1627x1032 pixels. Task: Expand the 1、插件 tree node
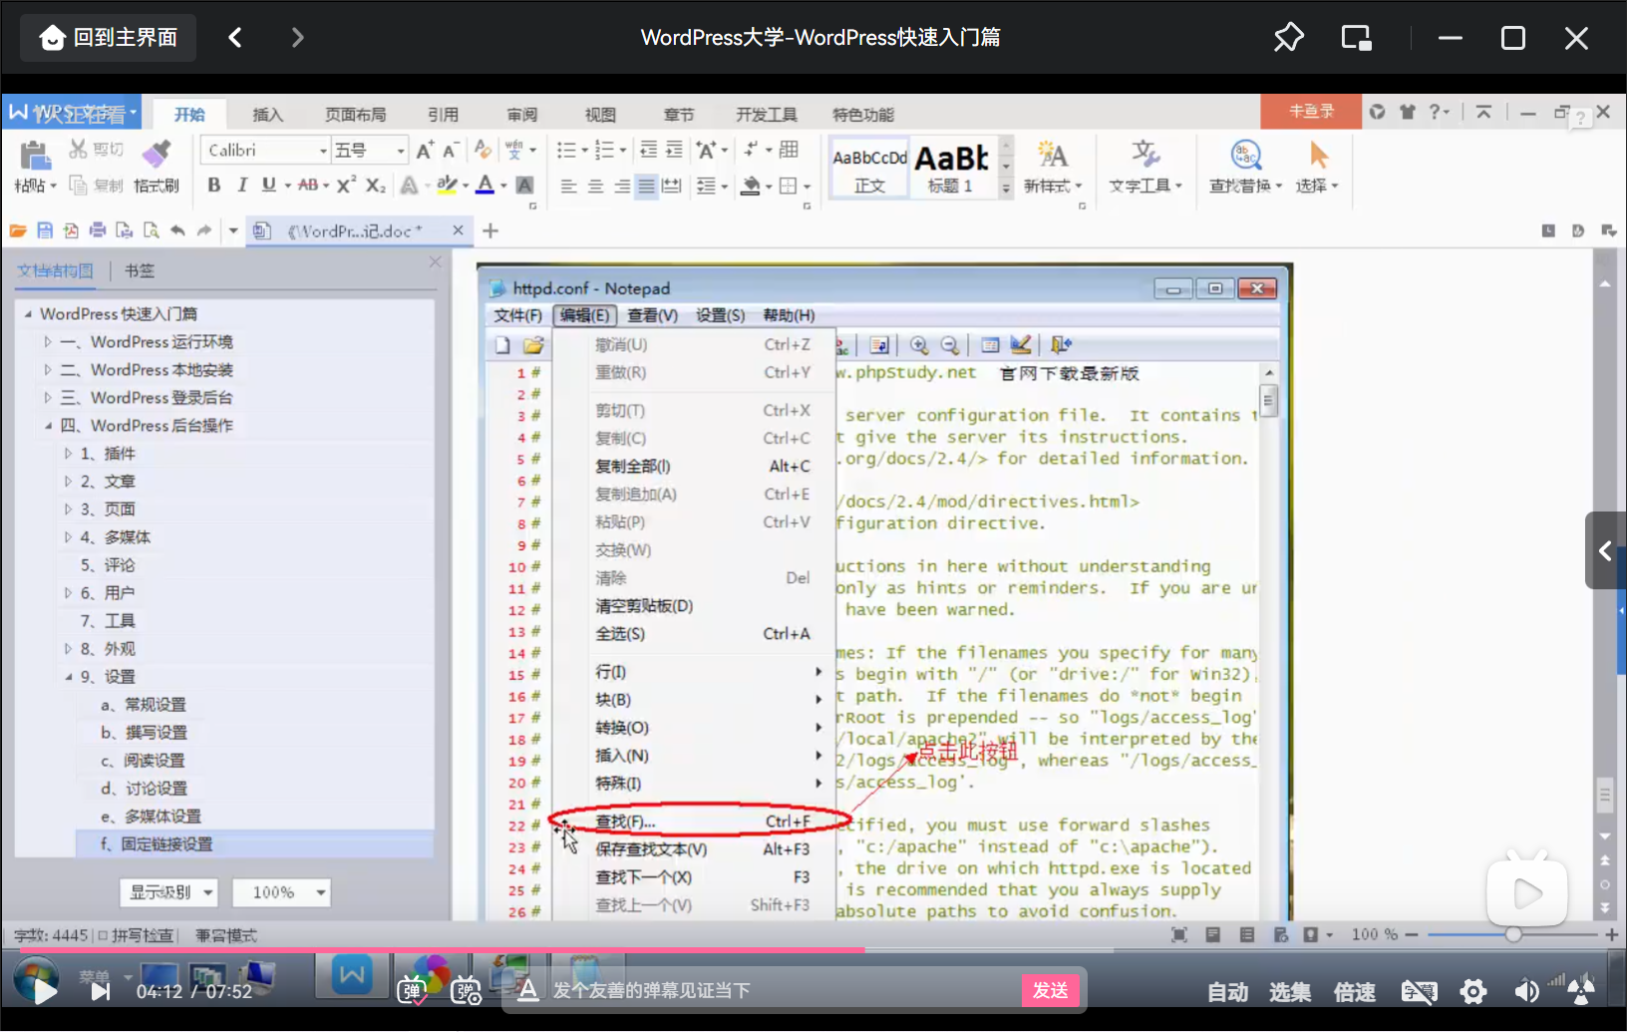coord(69,454)
